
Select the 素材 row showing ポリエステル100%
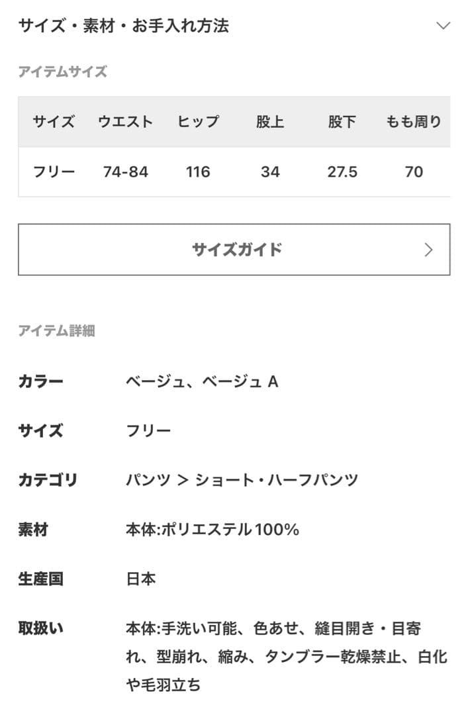[x=213, y=530]
